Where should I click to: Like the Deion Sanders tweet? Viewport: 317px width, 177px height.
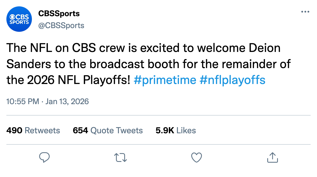click(x=197, y=158)
